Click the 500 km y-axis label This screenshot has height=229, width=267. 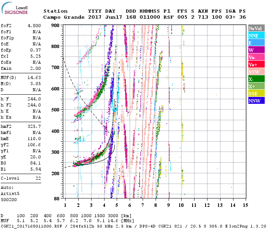[55, 110]
